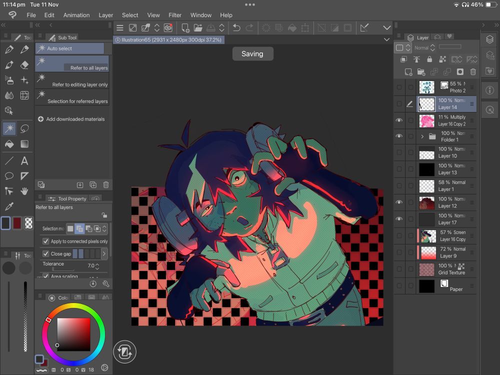Image resolution: width=500 pixels, height=375 pixels.
Task: Expand command bar overflow chevron
Action: [386, 28]
